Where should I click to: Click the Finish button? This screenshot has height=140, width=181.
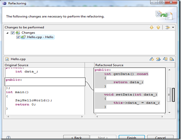[132, 138]
